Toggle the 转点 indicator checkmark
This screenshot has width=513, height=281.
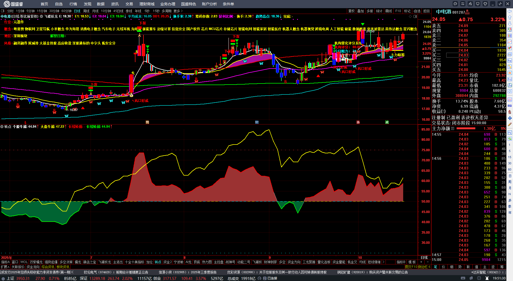pos(2,127)
